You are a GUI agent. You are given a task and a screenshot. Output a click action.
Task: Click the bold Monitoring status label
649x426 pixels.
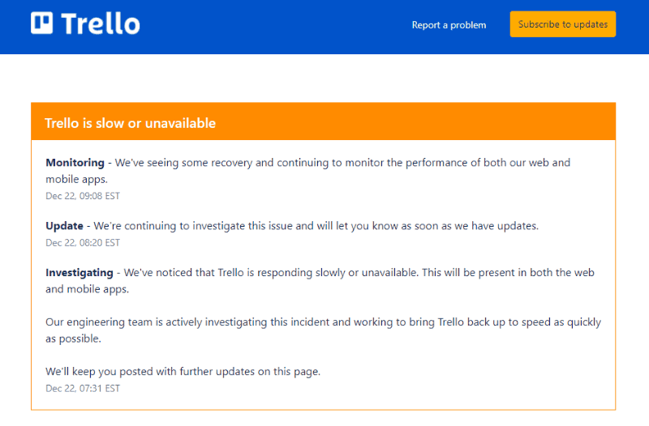[75, 163]
